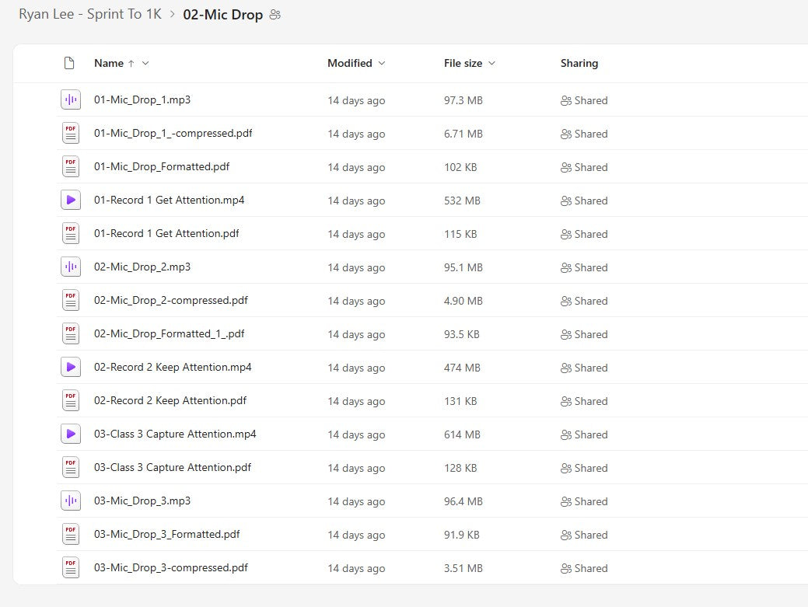Click the audio icon for 01-Mic_Drop_1.mp3
This screenshot has width=808, height=607.
pyautogui.click(x=71, y=100)
